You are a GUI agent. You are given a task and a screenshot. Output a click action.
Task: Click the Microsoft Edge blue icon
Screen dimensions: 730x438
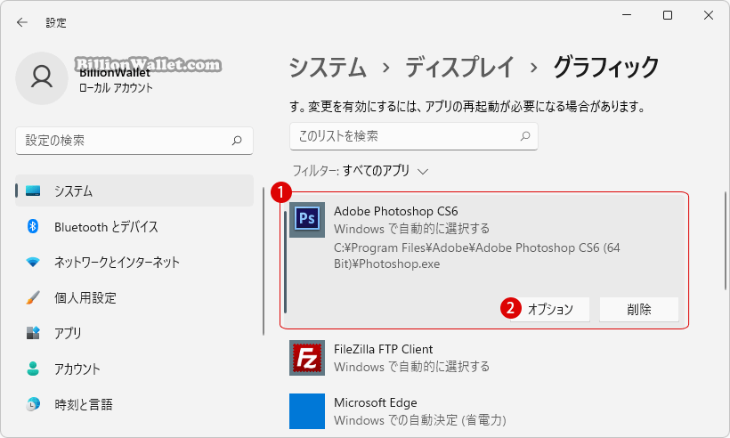(307, 411)
